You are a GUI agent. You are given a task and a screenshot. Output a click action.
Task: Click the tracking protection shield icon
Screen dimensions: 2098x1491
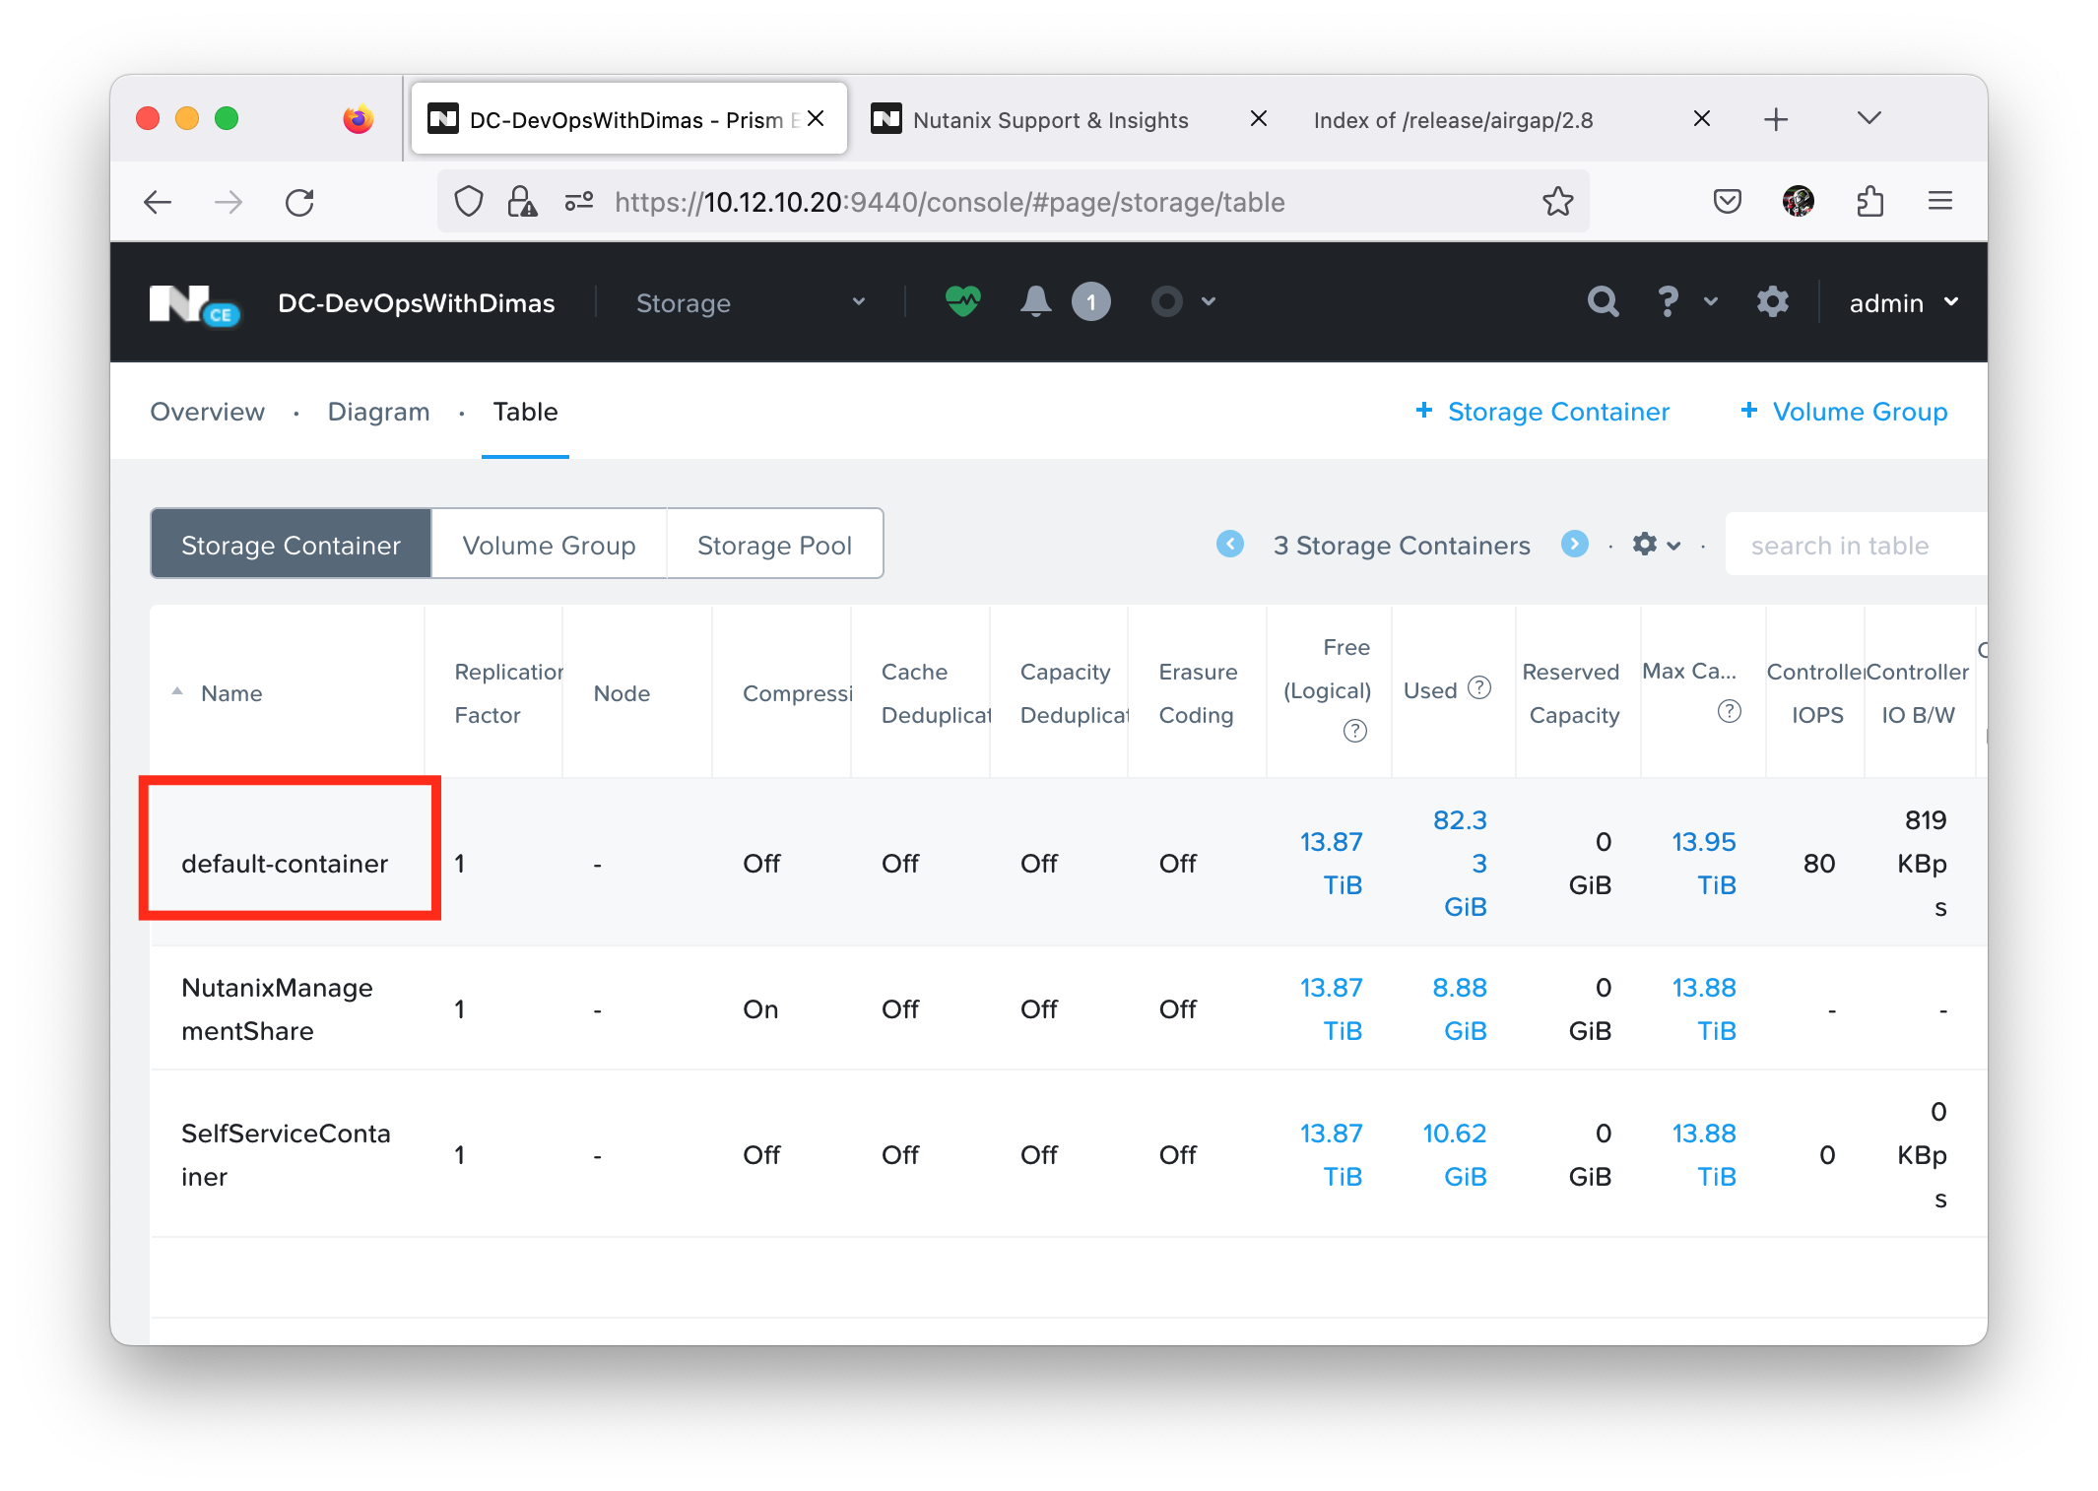(469, 202)
